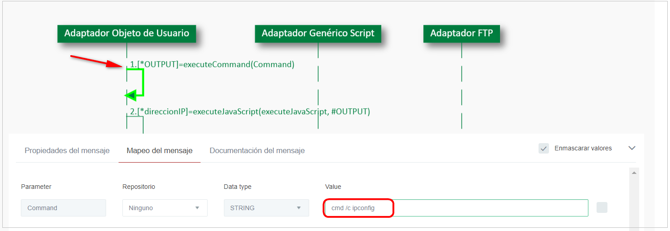Click the Command parameter name field

coord(63,208)
